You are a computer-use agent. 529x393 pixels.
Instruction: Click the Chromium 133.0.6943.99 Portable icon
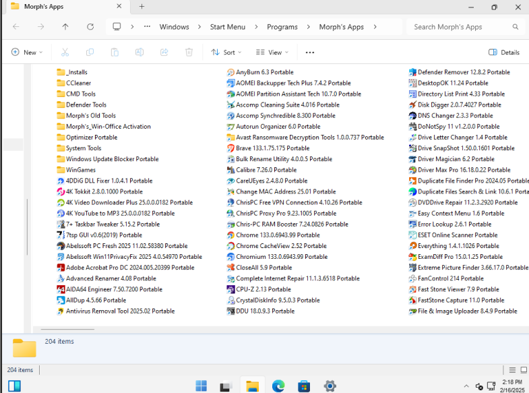coord(230,257)
